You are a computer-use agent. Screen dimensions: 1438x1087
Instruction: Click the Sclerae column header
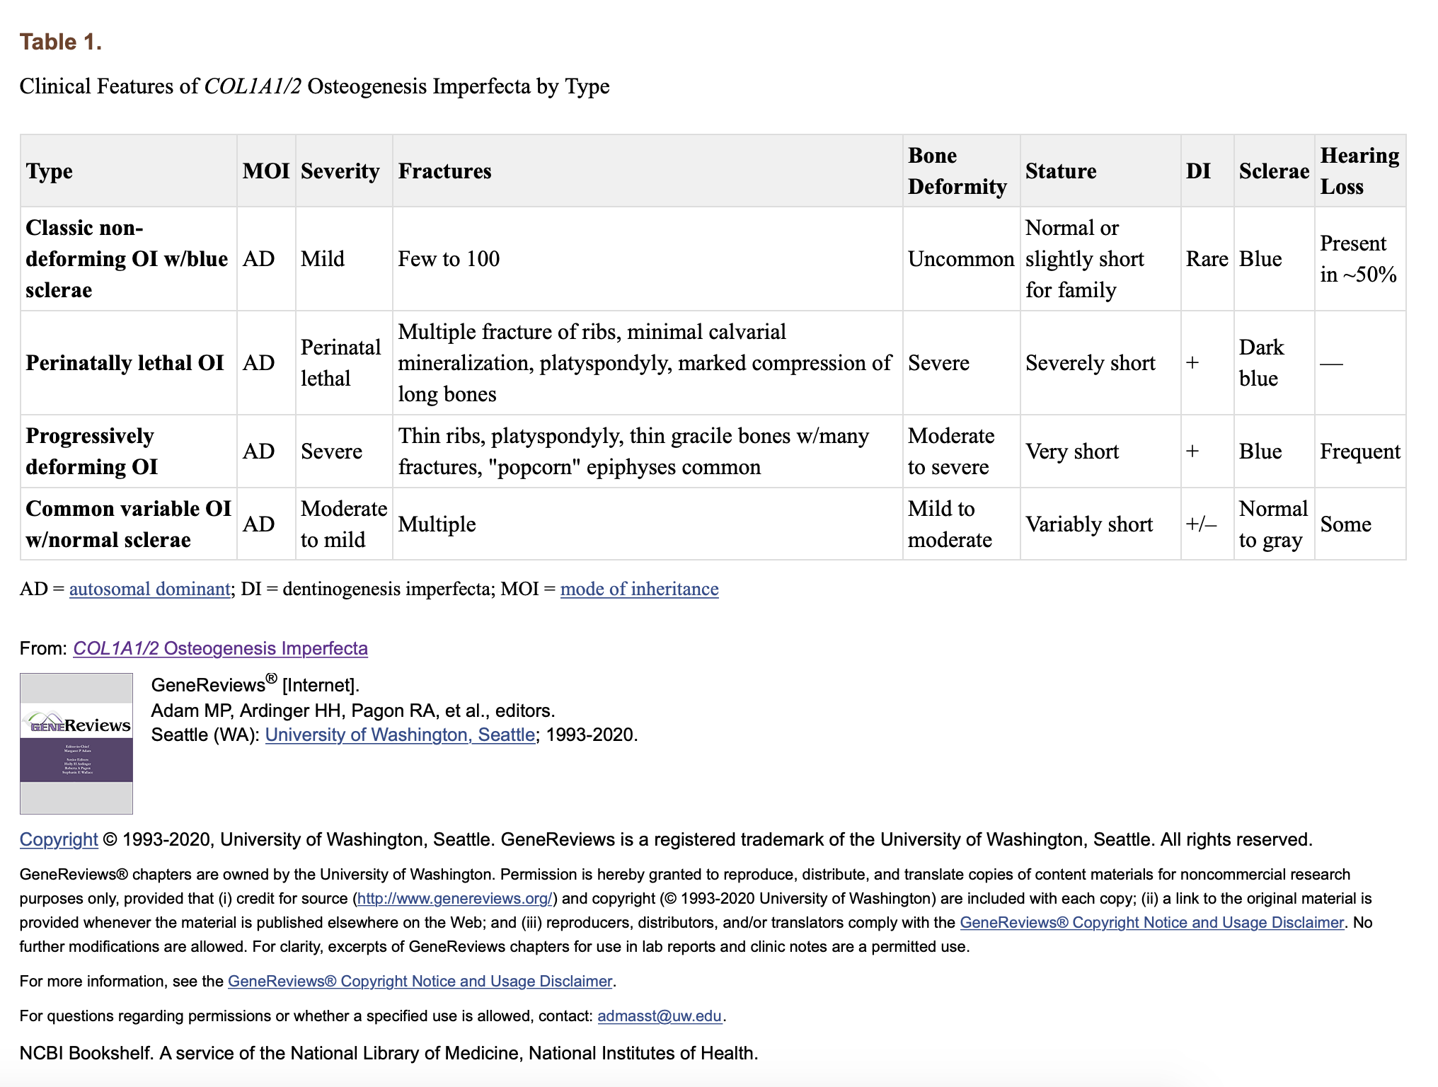(x=1273, y=171)
